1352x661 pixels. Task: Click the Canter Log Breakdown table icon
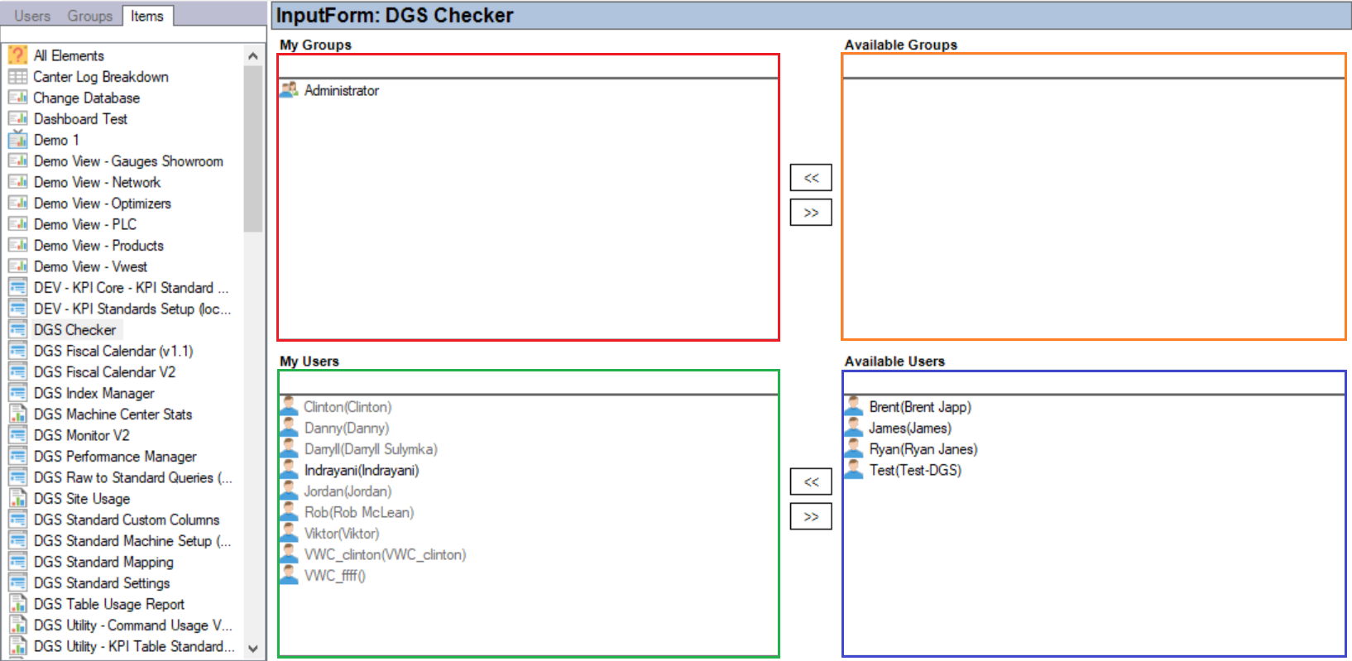[17, 77]
